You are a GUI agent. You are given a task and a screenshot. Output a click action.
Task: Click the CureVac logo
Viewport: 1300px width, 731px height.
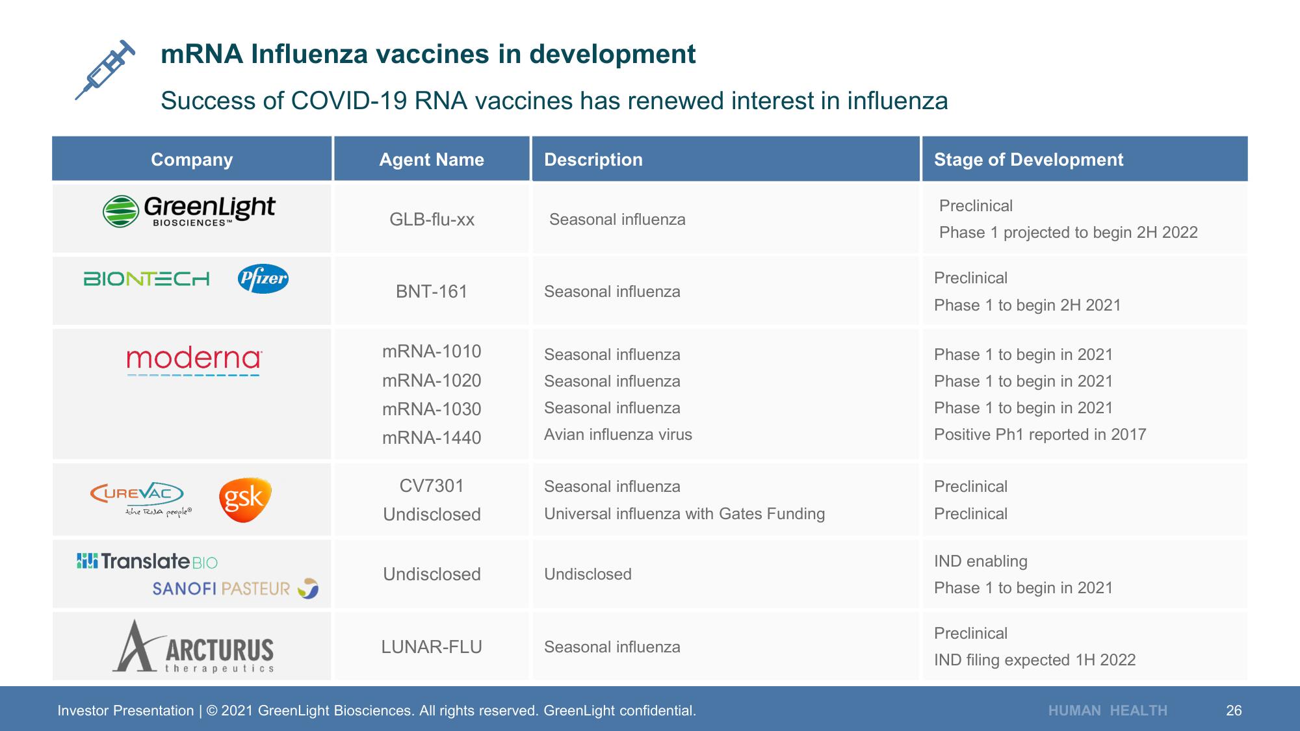click(141, 499)
